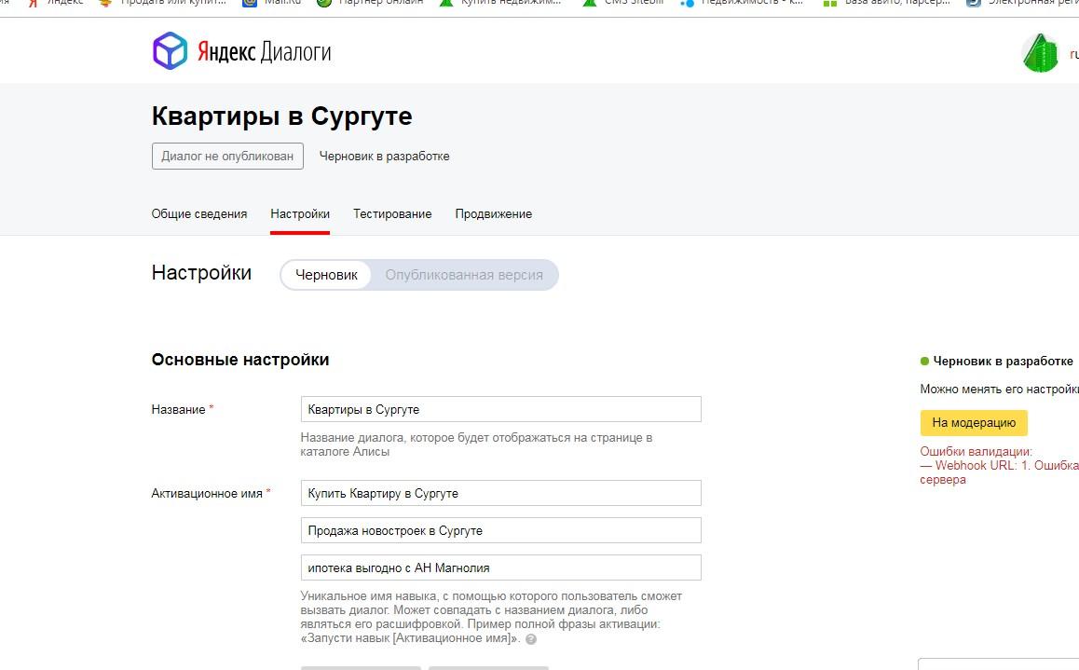The height and width of the screenshot is (670, 1079).
Task: Open the База авито, парсер bookmark
Action: click(888, 3)
